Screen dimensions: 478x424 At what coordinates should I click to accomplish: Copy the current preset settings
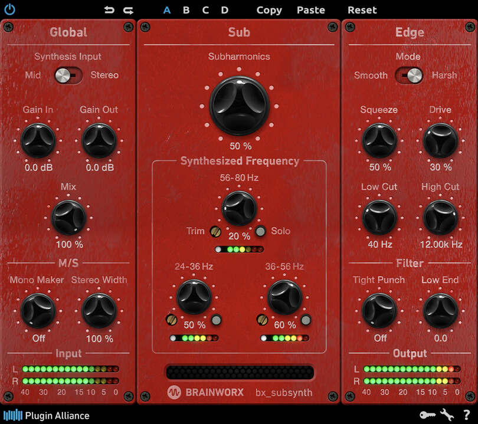pyautogui.click(x=269, y=10)
